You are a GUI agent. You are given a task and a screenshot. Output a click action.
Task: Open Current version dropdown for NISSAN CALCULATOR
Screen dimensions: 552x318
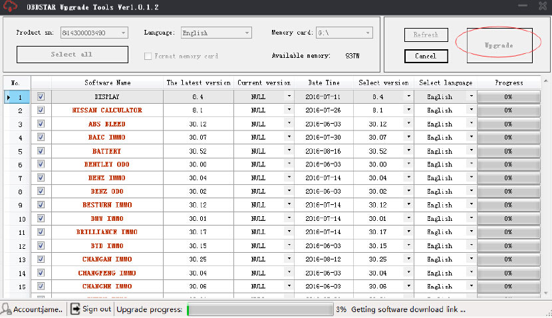point(289,110)
